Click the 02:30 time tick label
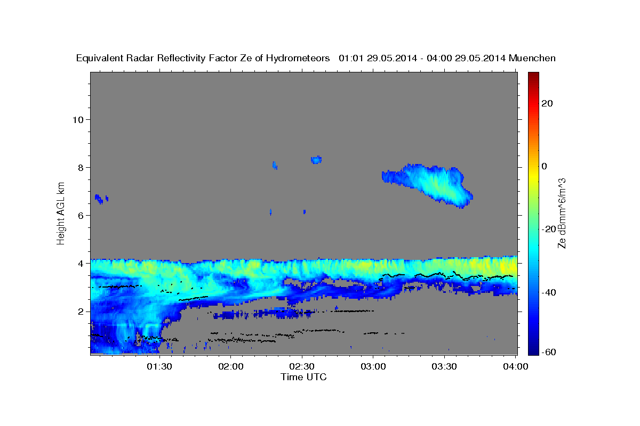Screen dimensions: 640x426 (x=302, y=366)
